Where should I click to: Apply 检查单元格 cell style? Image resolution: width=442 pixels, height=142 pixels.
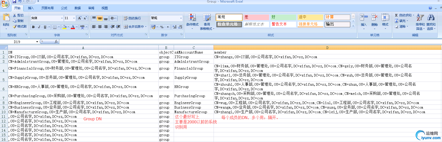(x=229, y=24)
